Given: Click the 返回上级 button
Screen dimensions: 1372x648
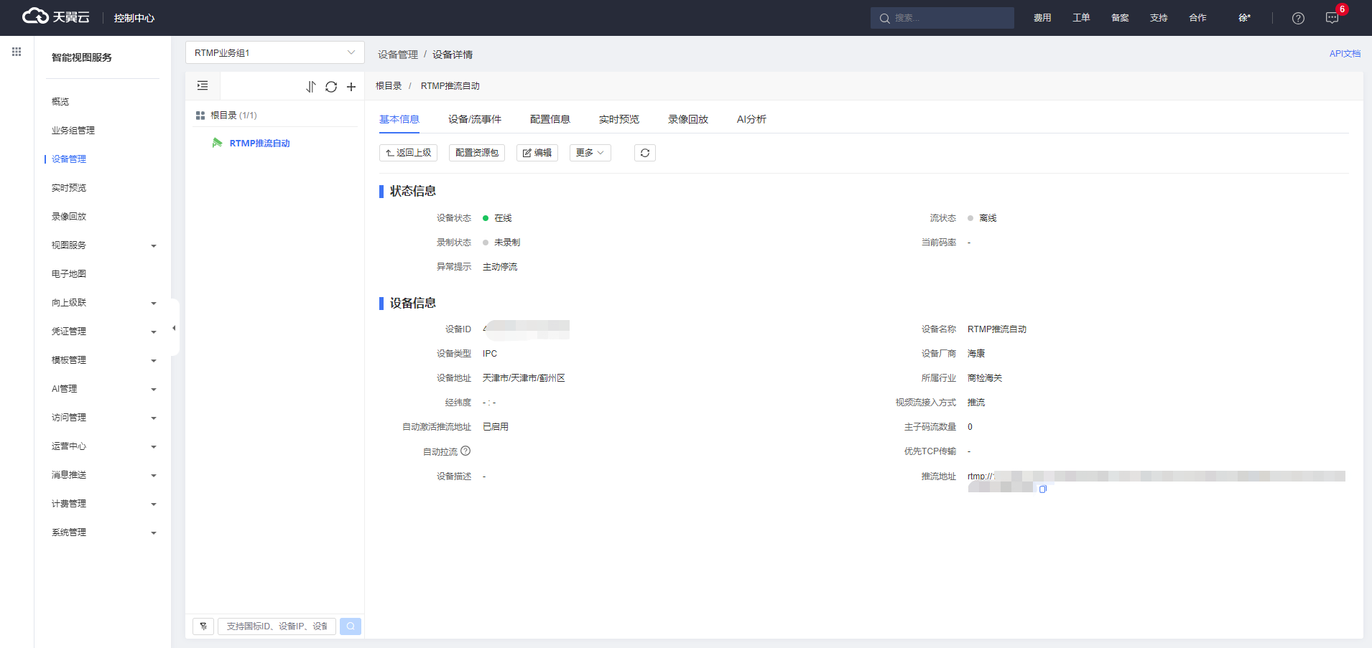Looking at the screenshot, I should pyautogui.click(x=408, y=153).
